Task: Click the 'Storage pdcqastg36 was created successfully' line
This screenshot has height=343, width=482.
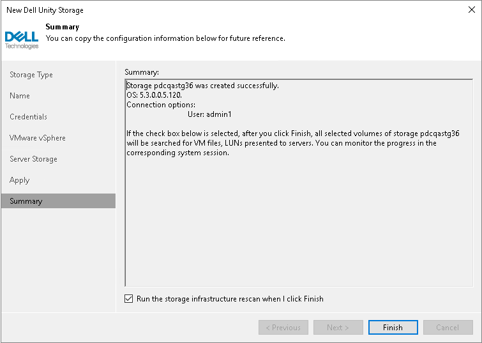Action: [x=203, y=86]
